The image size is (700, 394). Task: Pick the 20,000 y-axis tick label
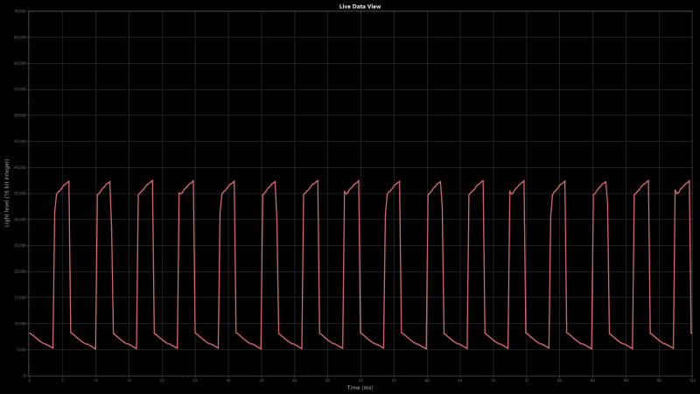point(21,271)
